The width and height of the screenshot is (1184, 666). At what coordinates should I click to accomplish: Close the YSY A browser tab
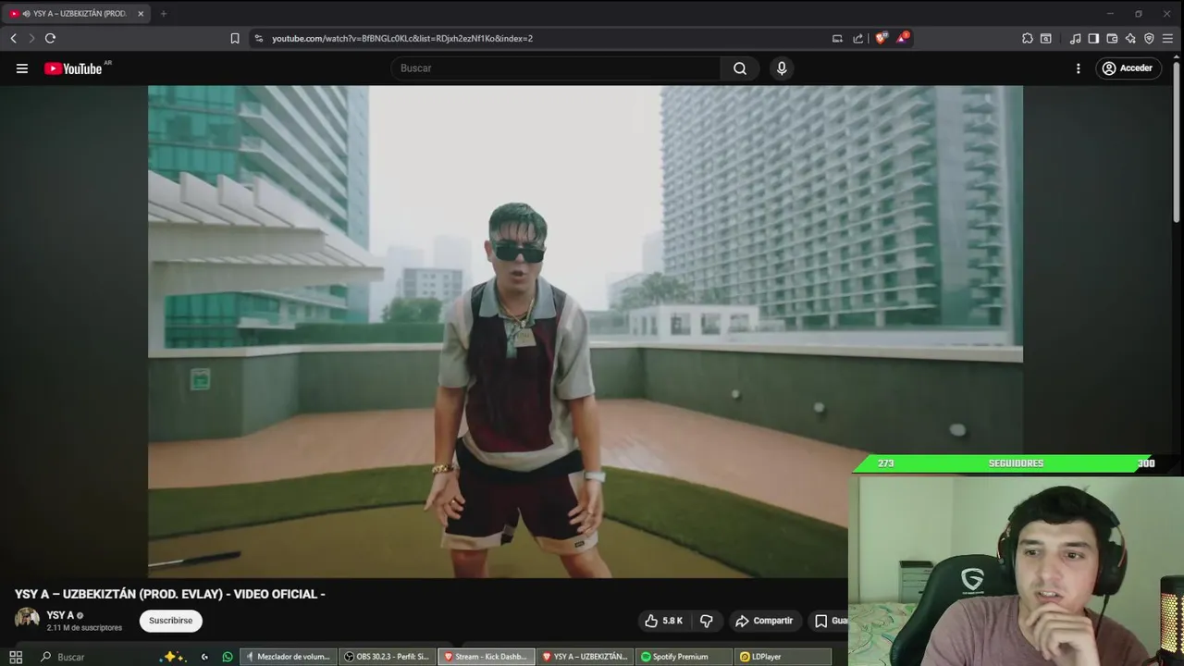tap(141, 14)
